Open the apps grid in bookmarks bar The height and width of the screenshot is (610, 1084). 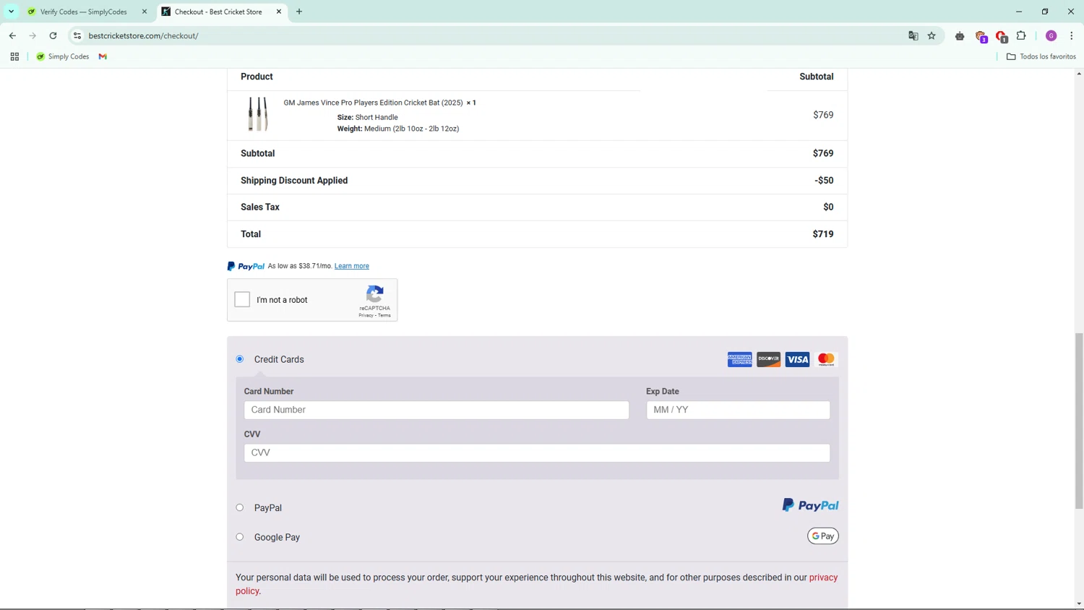[14, 56]
